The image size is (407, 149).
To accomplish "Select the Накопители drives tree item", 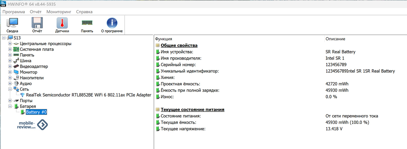I will (x=32, y=78).
